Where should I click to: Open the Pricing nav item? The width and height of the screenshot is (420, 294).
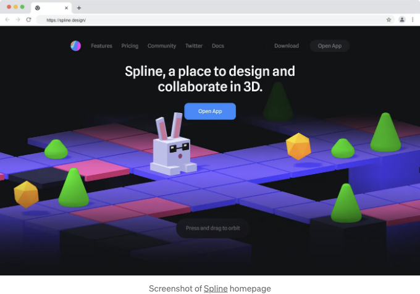point(130,46)
